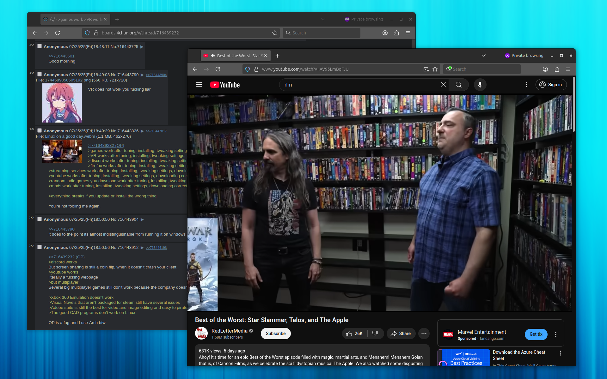Click the Sign in button on YouTube
This screenshot has width=607, height=379.
[551, 85]
